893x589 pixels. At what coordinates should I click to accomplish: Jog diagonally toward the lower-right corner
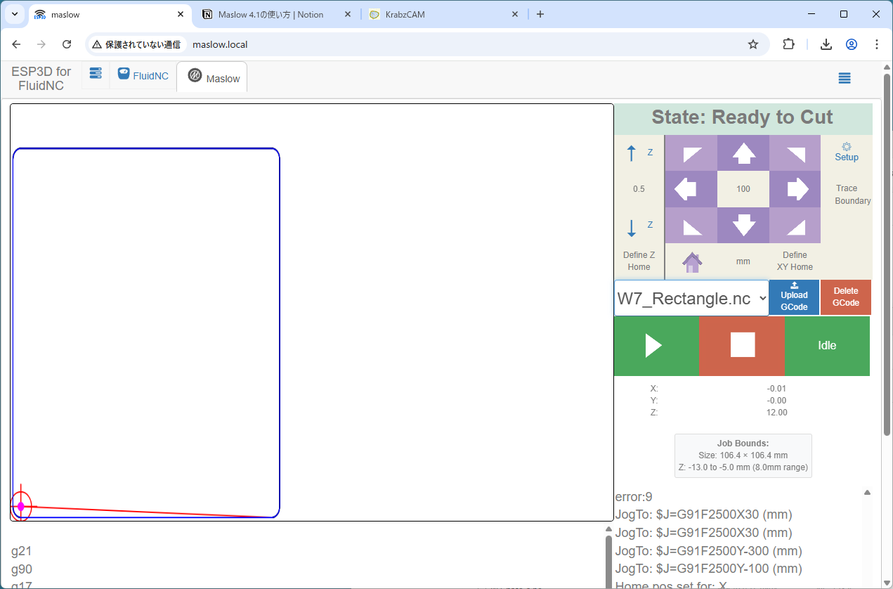coord(795,225)
